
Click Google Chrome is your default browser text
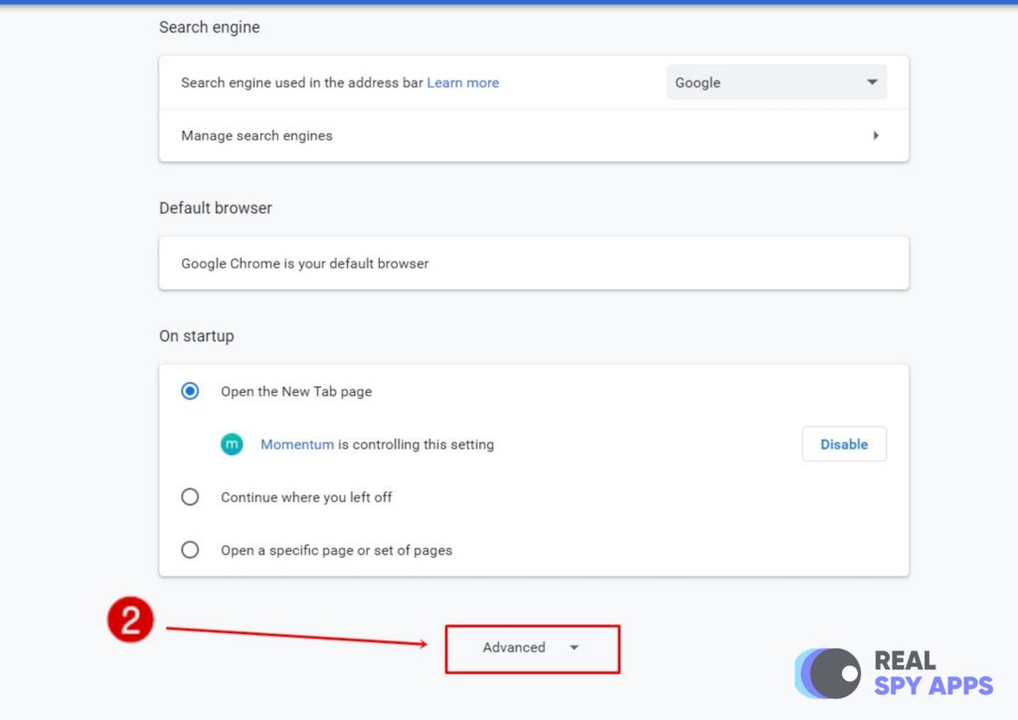pyautogui.click(x=304, y=264)
